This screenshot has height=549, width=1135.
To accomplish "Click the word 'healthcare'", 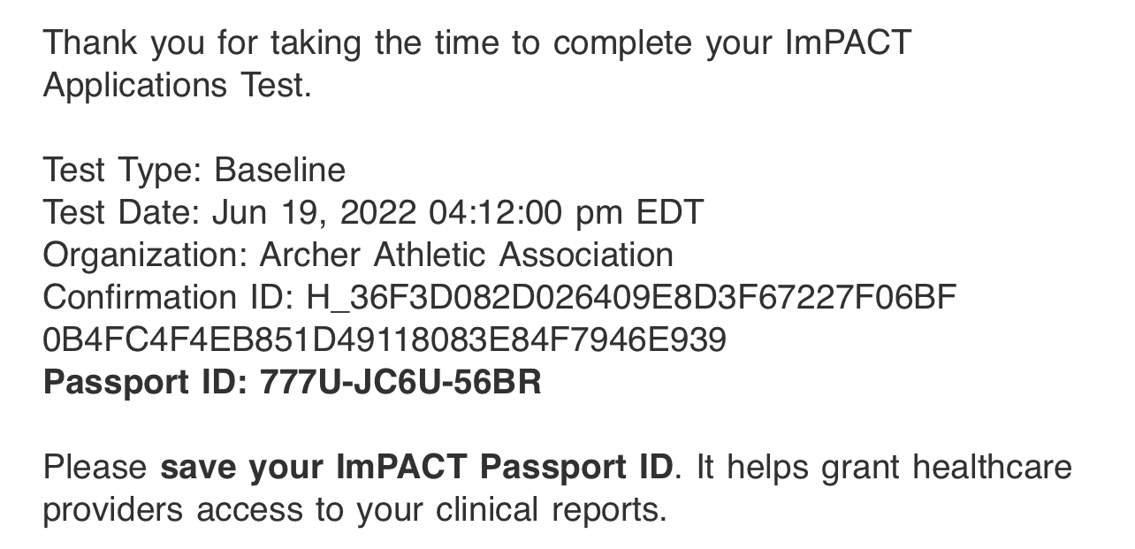I will coord(992,467).
